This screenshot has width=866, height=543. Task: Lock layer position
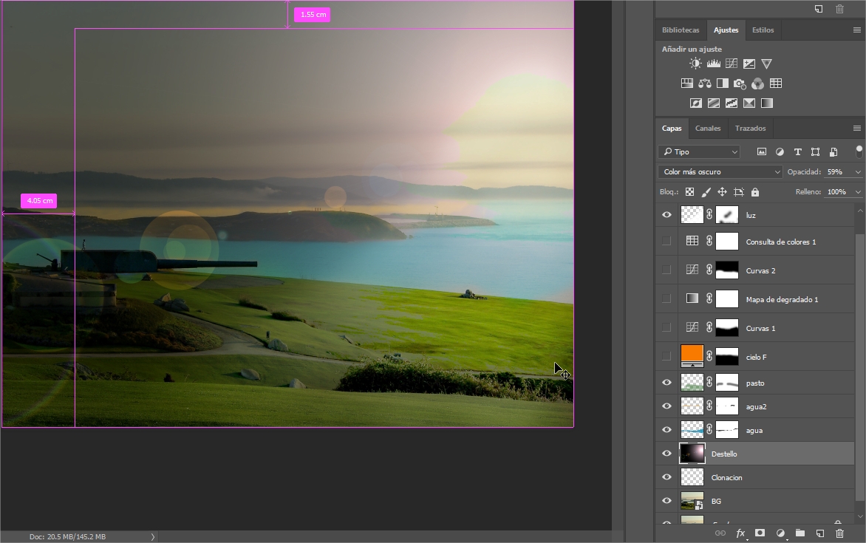point(722,192)
